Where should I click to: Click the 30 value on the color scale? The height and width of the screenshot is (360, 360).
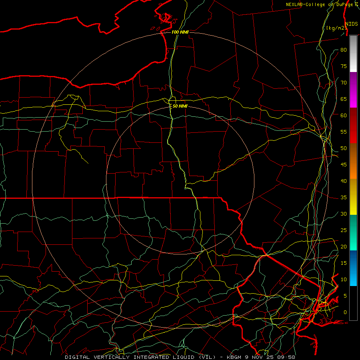344,214
